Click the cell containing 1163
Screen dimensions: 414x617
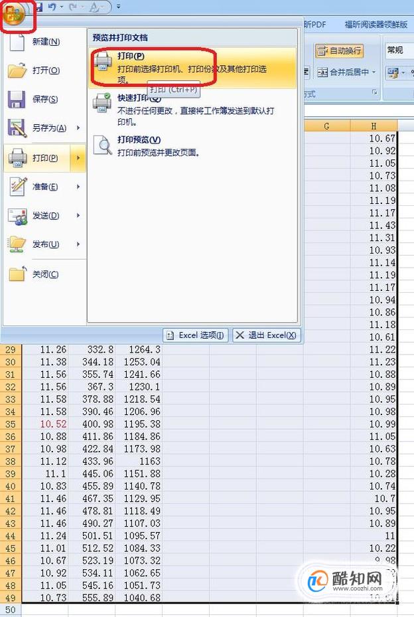[x=139, y=461]
